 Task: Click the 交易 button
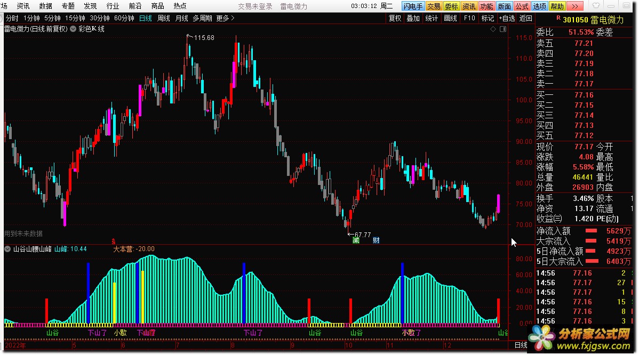[x=434, y=6]
